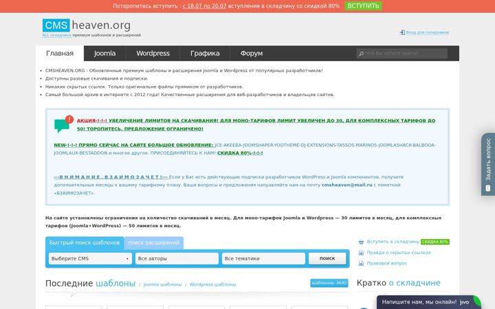Screen dimensions: 495x309
Task: Open Правовой вопрос link
Action: pyautogui.click(x=387, y=263)
